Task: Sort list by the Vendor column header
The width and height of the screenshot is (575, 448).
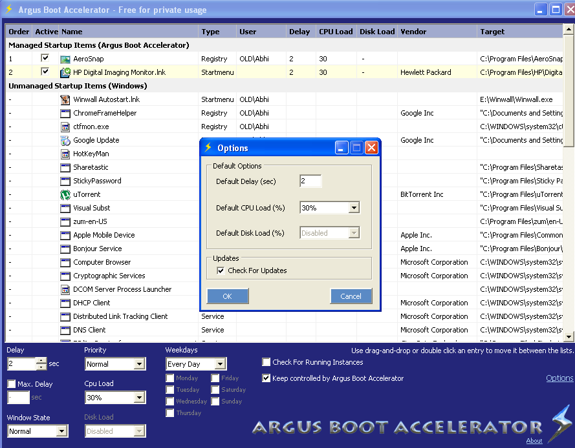Action: point(414,32)
